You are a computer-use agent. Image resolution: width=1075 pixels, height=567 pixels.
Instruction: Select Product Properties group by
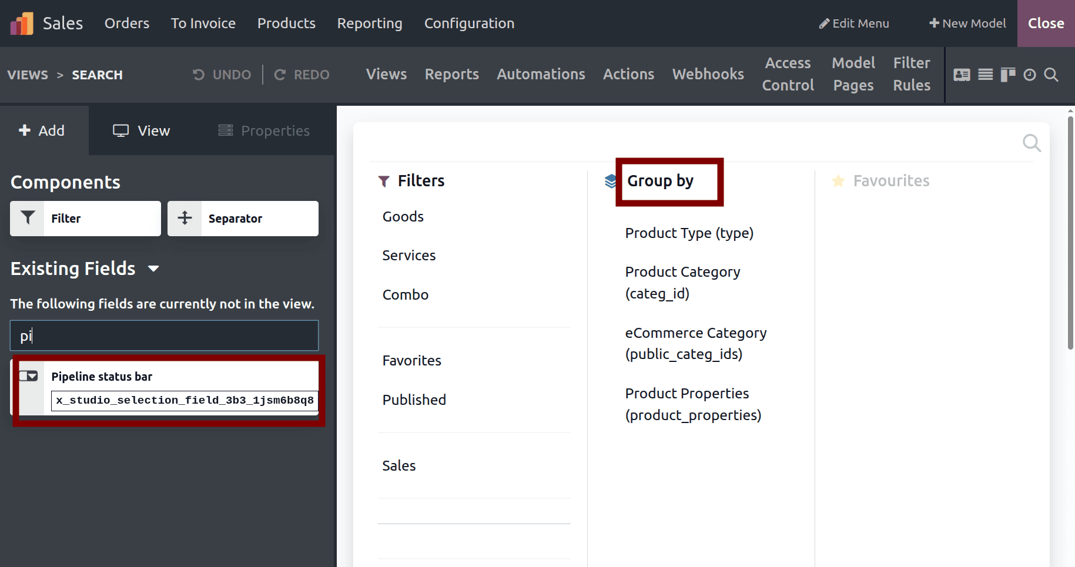(x=693, y=404)
